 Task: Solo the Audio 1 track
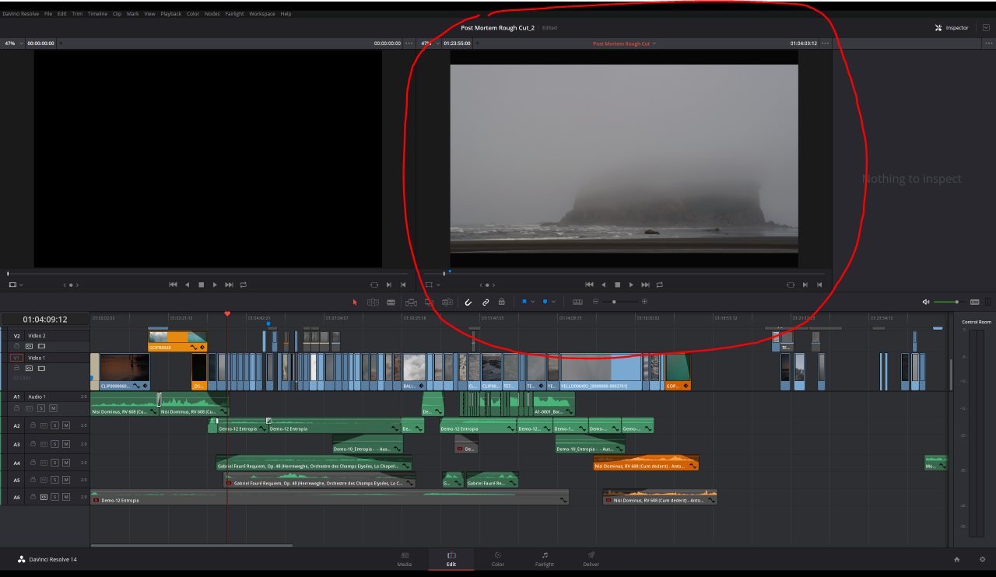coord(41,408)
